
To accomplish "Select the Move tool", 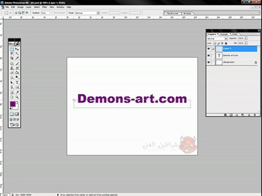I will 17,49.
